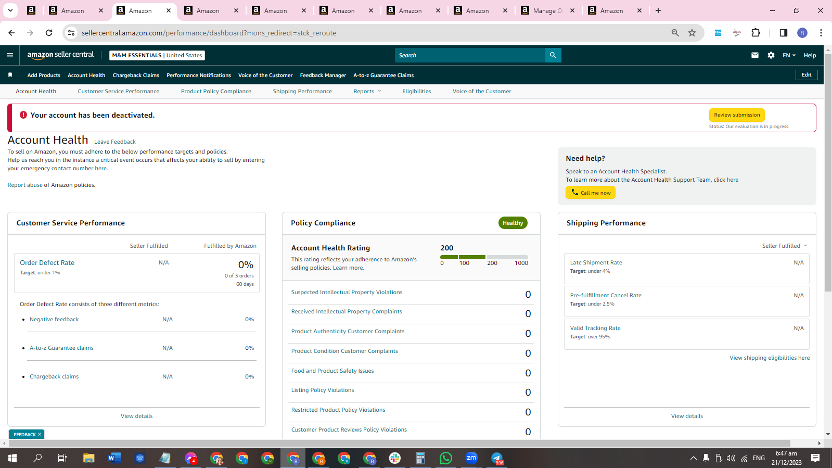The width and height of the screenshot is (832, 468).
Task: Open the Eligibilities tab
Action: pos(416,91)
